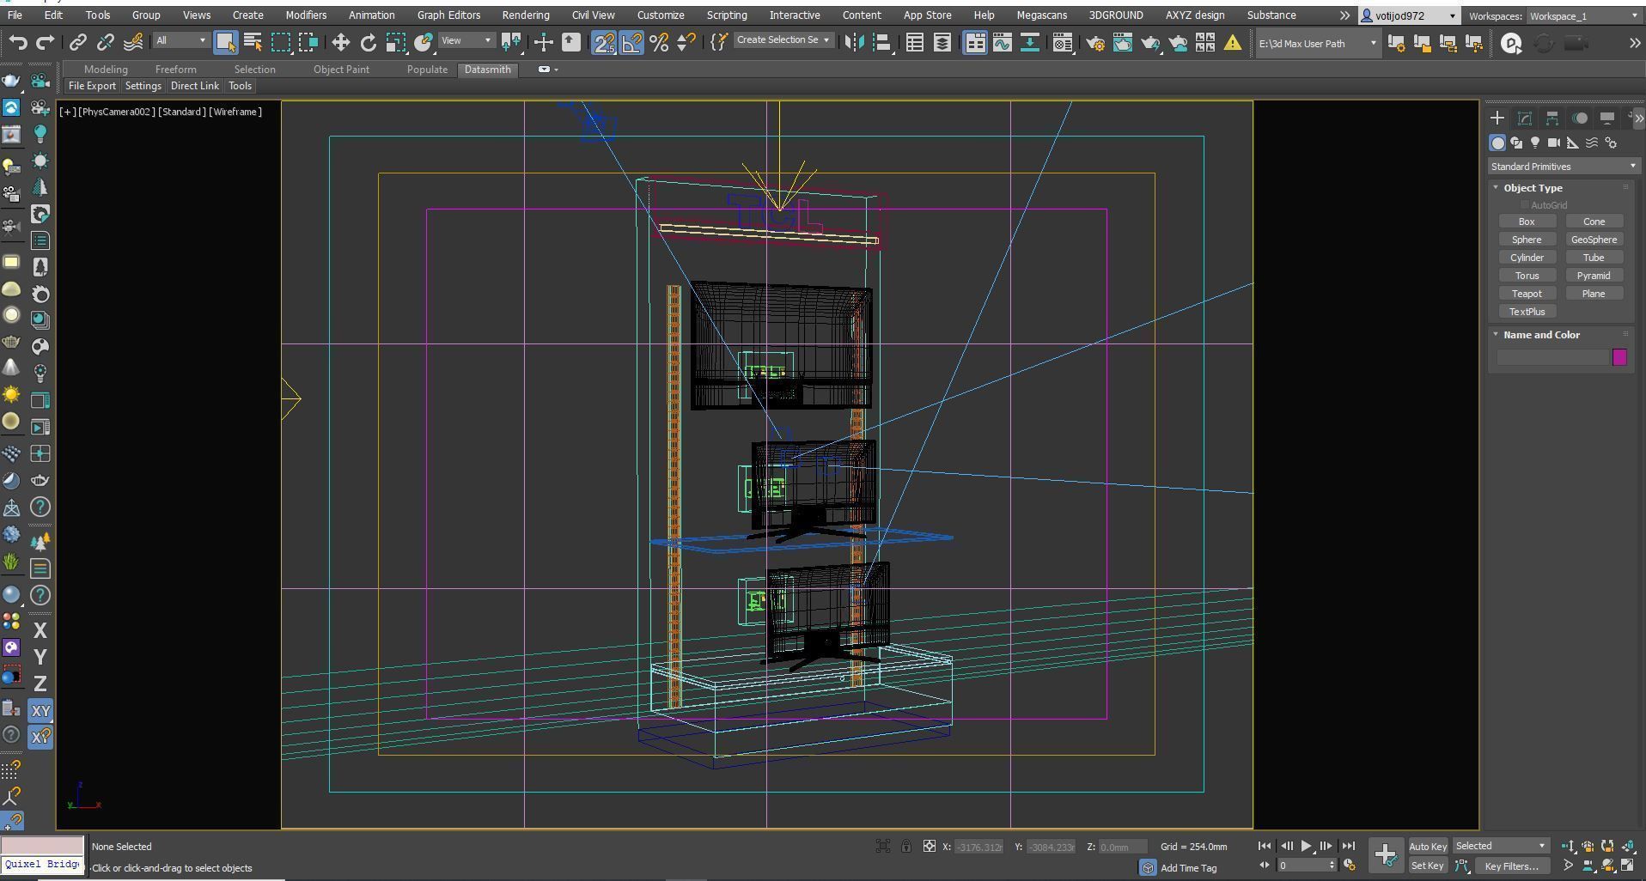The image size is (1646, 881).
Task: Click the Teapot primitive button
Action: tap(1526, 294)
